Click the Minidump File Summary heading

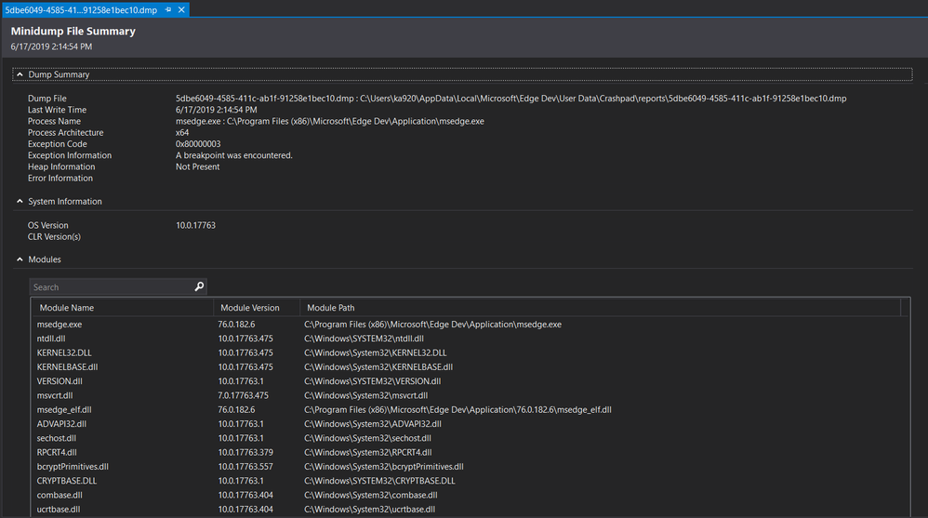tap(73, 32)
